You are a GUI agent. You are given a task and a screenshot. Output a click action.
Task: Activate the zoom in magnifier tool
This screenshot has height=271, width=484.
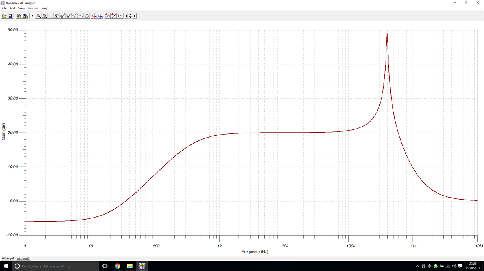pos(39,16)
